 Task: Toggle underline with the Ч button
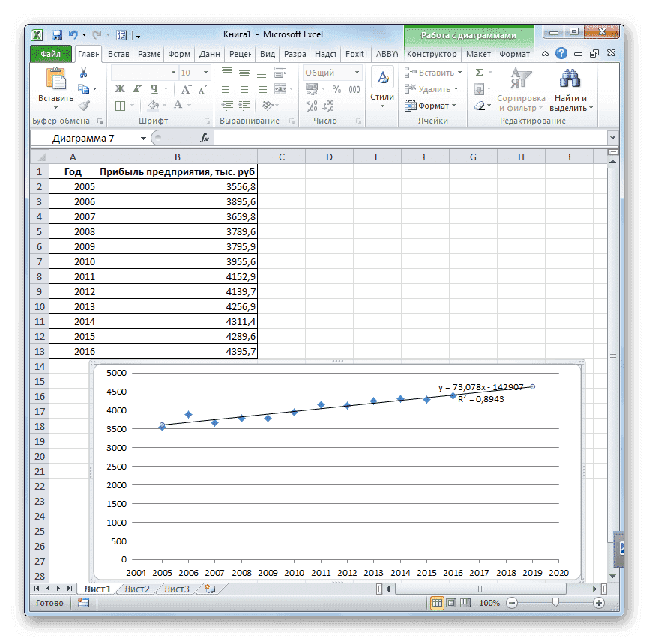pos(153,88)
